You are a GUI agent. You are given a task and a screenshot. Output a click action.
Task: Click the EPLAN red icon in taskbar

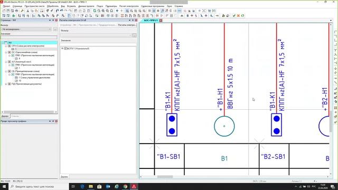pos(134,186)
